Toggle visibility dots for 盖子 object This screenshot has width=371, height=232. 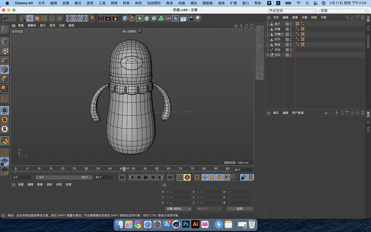pos(291,24)
